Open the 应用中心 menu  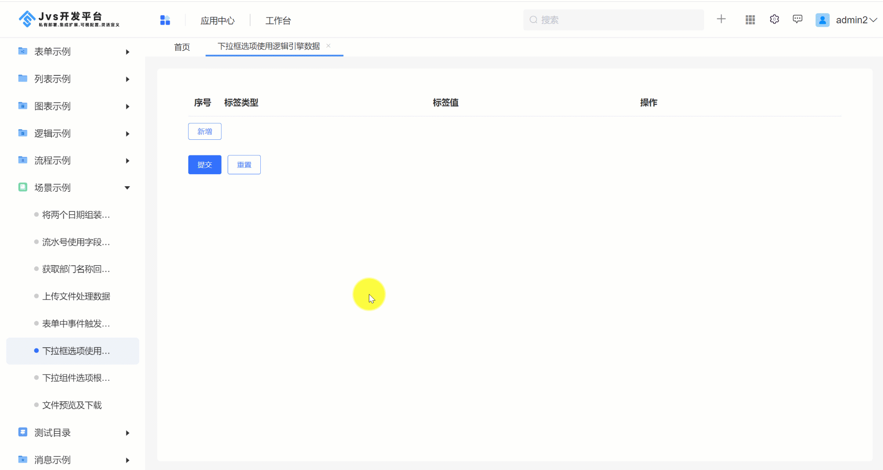click(x=218, y=21)
